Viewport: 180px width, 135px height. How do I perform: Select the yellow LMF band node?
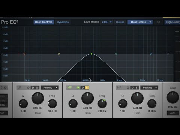(59, 54)
